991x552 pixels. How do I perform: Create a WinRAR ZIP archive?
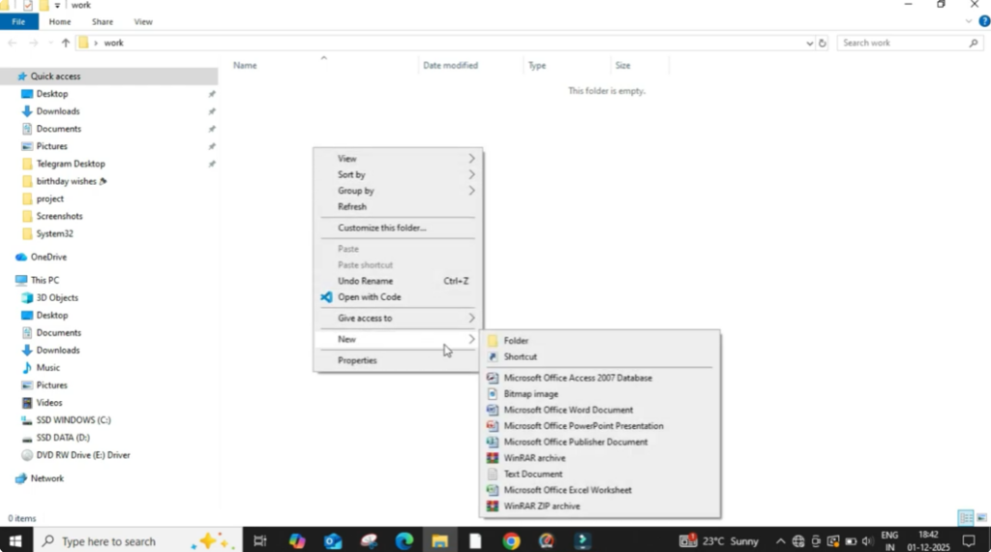click(599, 506)
